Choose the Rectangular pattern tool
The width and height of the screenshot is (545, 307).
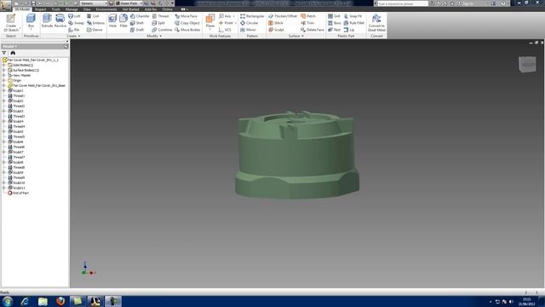coord(252,16)
